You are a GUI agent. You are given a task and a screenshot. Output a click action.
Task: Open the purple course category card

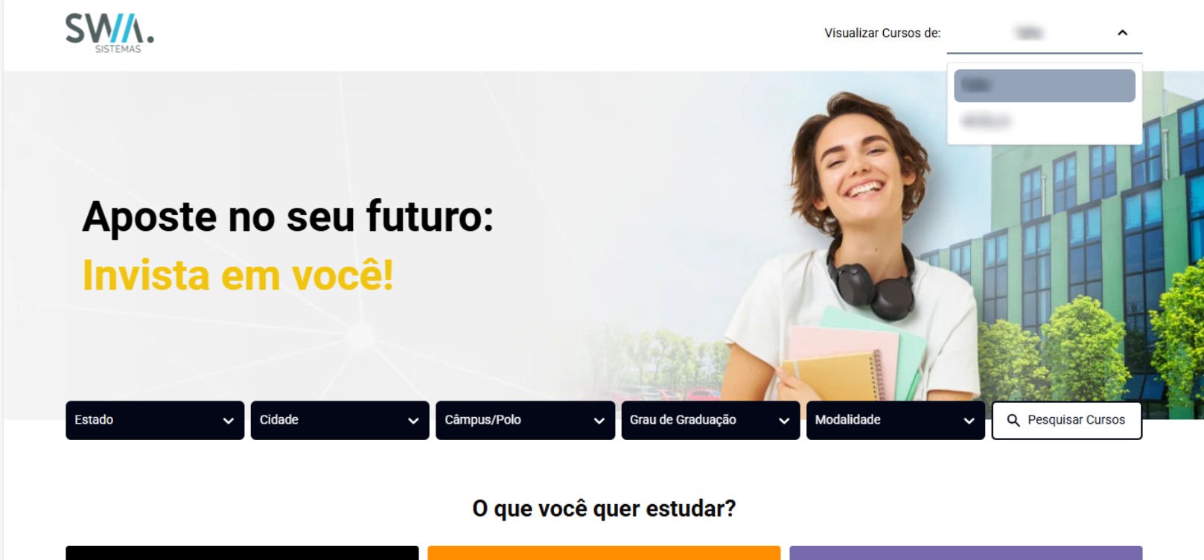tap(966, 553)
